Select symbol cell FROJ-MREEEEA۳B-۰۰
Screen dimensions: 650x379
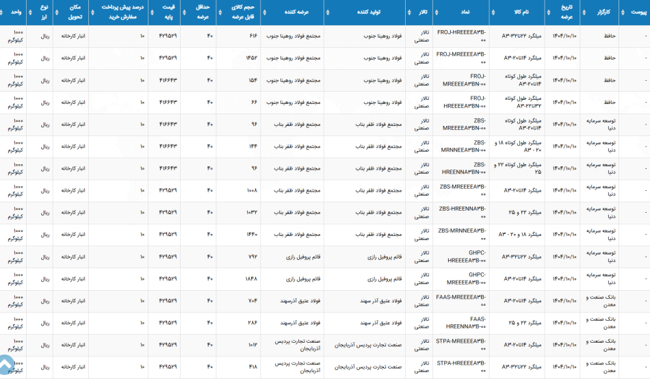point(461,58)
